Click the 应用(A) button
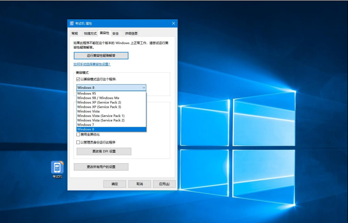 point(164,184)
